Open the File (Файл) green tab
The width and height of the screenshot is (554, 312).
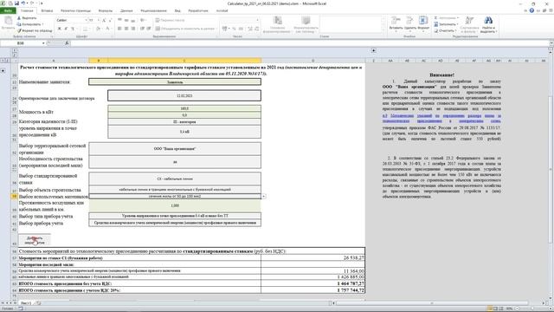pos(8,10)
